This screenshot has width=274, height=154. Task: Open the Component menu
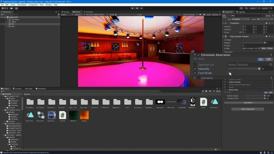click(x=33, y=5)
